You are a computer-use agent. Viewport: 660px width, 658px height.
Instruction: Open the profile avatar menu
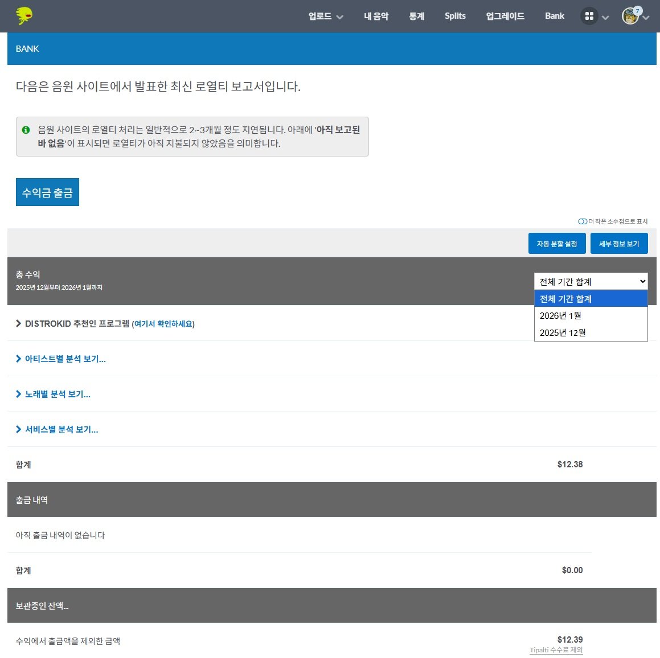click(x=630, y=17)
